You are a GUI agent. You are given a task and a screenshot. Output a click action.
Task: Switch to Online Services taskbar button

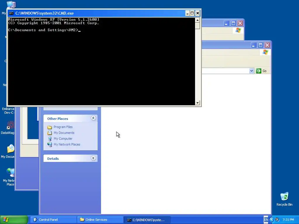[x=100, y=220]
